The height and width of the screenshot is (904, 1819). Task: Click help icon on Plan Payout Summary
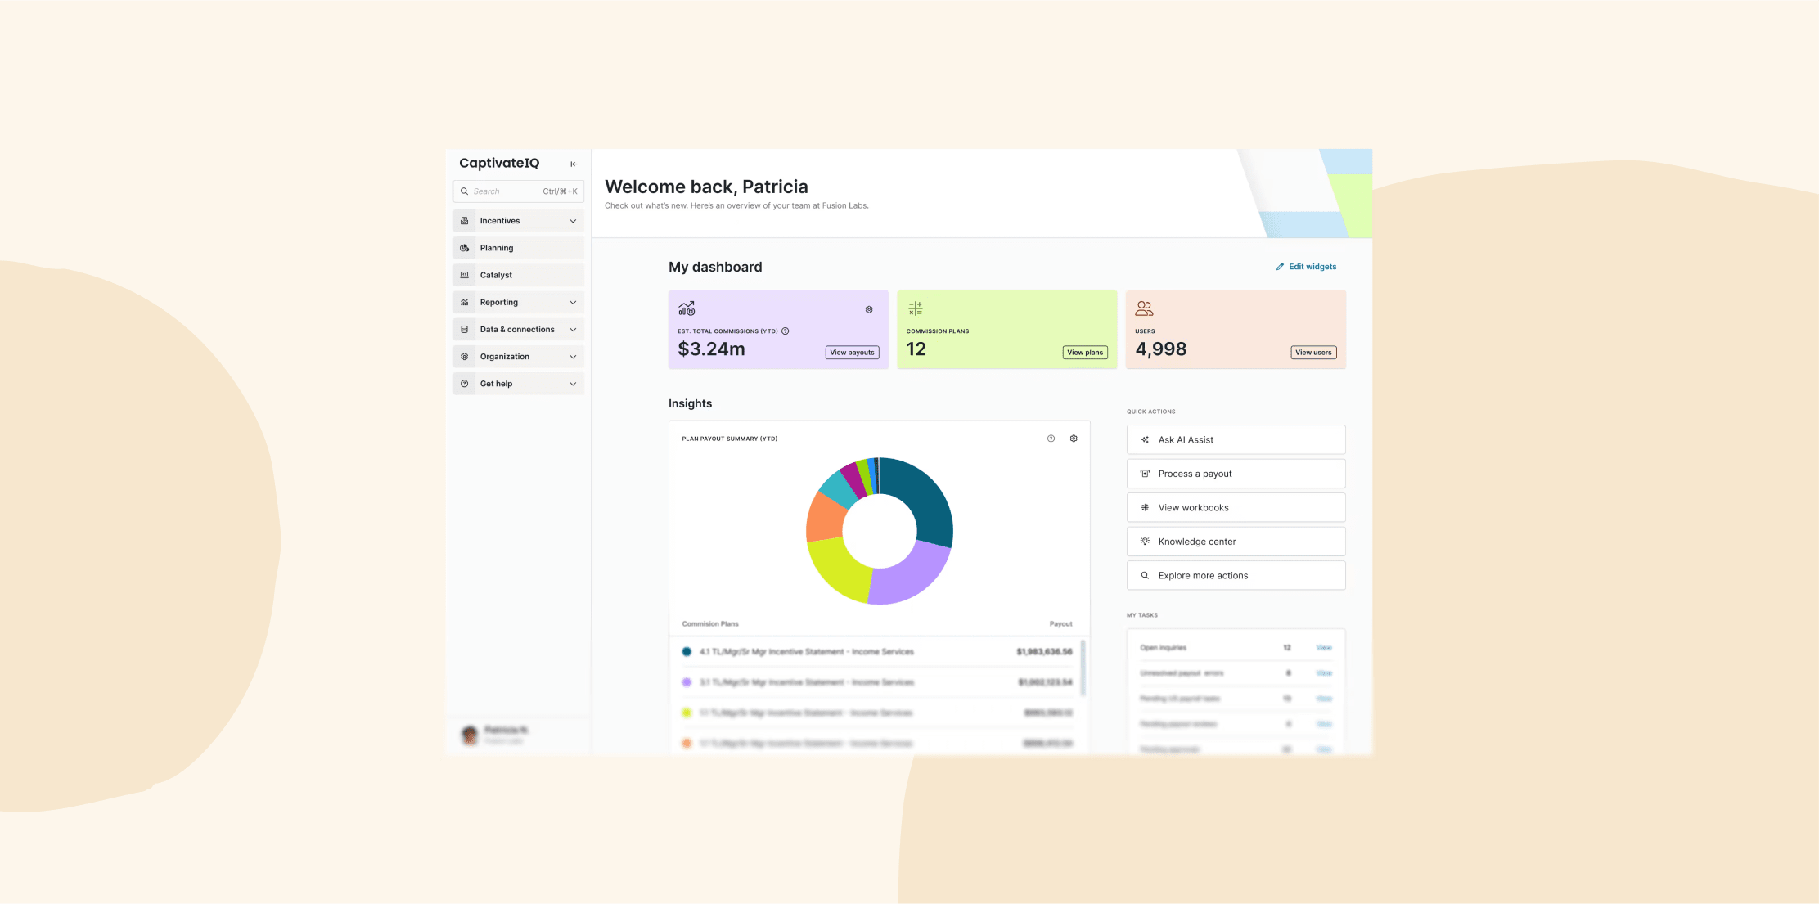click(x=1051, y=439)
